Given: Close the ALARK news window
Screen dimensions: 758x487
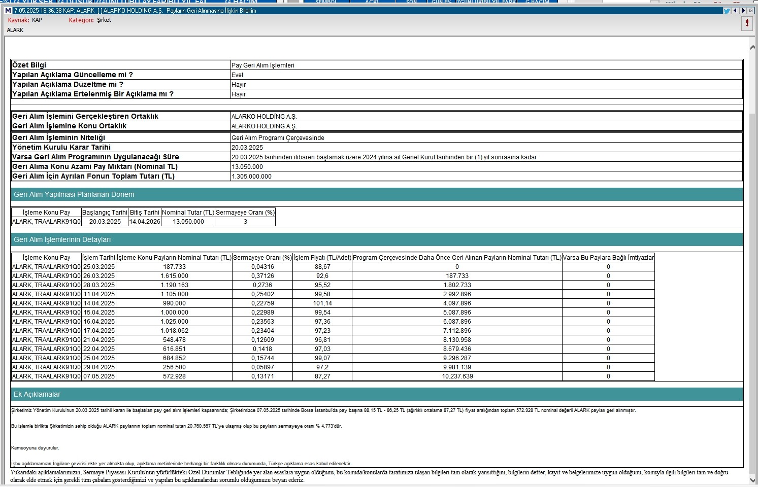Looking at the screenshot, I should coord(751,11).
